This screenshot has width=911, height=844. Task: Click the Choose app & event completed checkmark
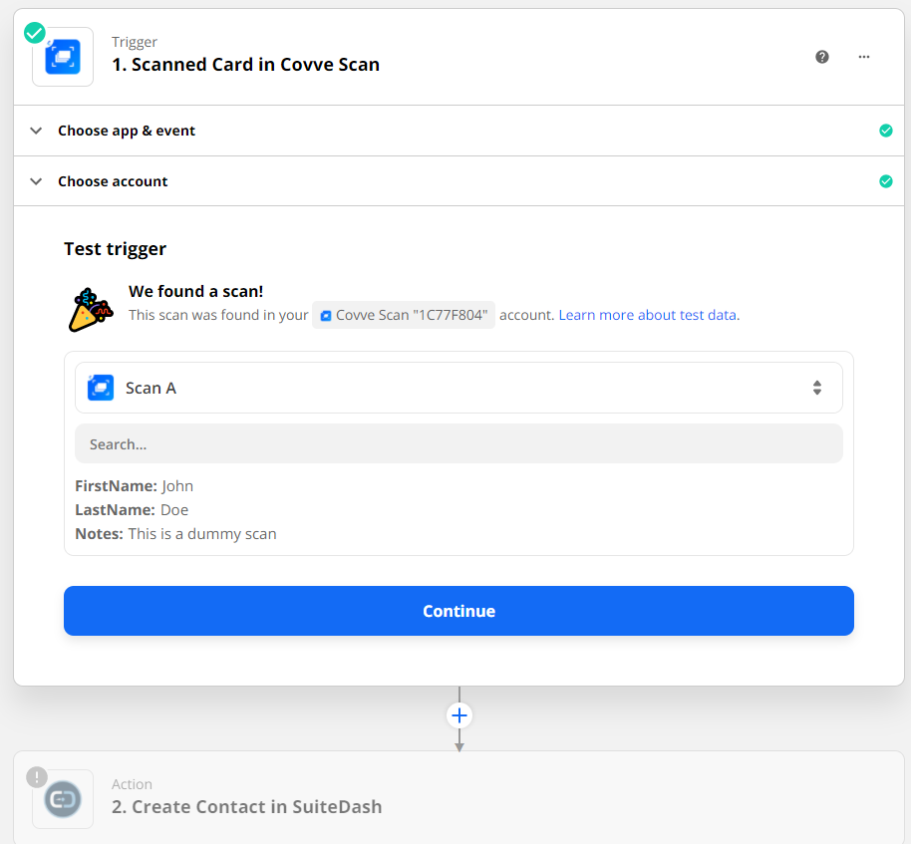tap(886, 131)
